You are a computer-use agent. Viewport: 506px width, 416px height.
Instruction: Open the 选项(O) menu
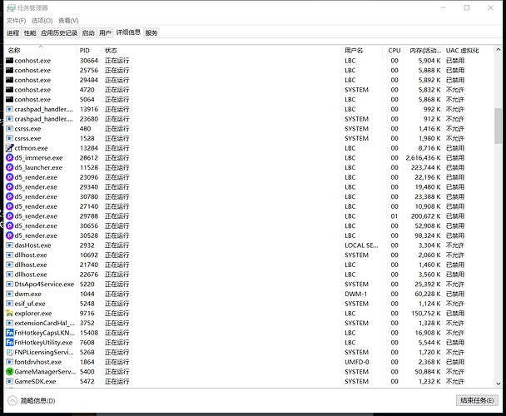pyautogui.click(x=42, y=21)
